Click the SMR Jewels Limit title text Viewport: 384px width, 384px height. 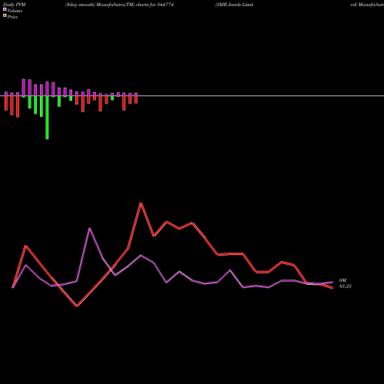pyautogui.click(x=234, y=5)
